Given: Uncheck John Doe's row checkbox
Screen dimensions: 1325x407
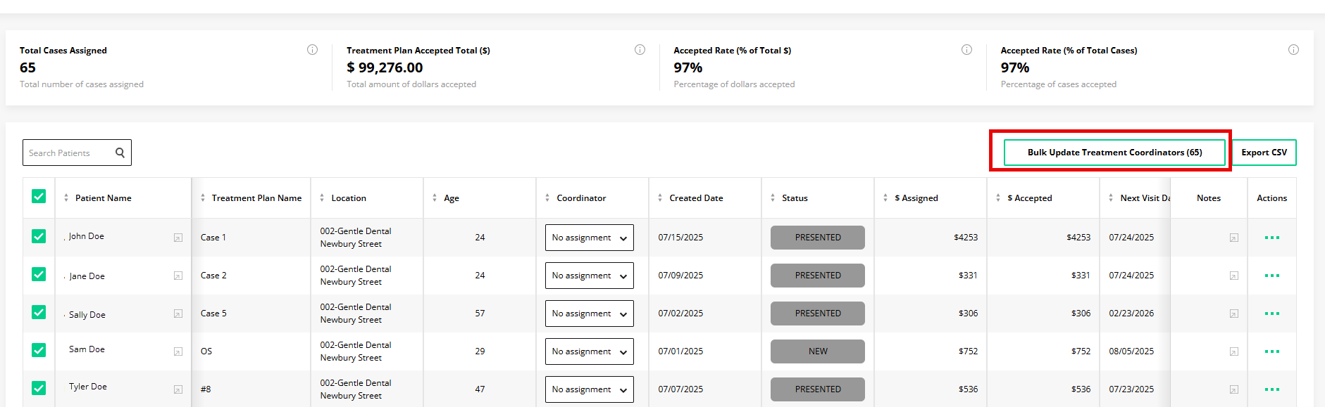Looking at the screenshot, I should pos(39,237).
